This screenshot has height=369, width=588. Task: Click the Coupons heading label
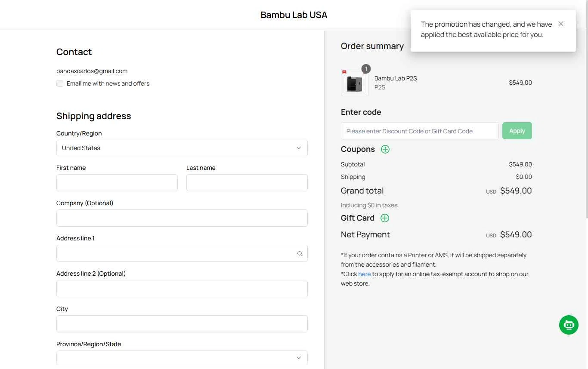point(358,149)
